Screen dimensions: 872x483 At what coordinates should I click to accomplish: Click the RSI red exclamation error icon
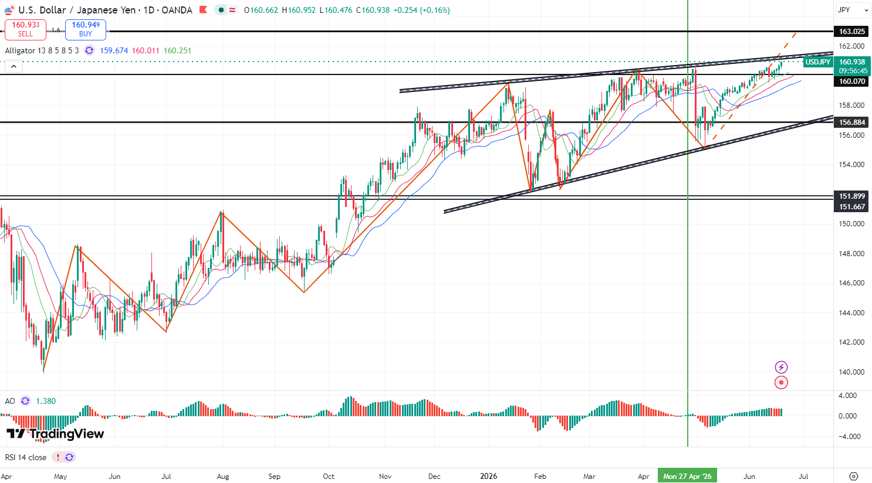coord(58,457)
